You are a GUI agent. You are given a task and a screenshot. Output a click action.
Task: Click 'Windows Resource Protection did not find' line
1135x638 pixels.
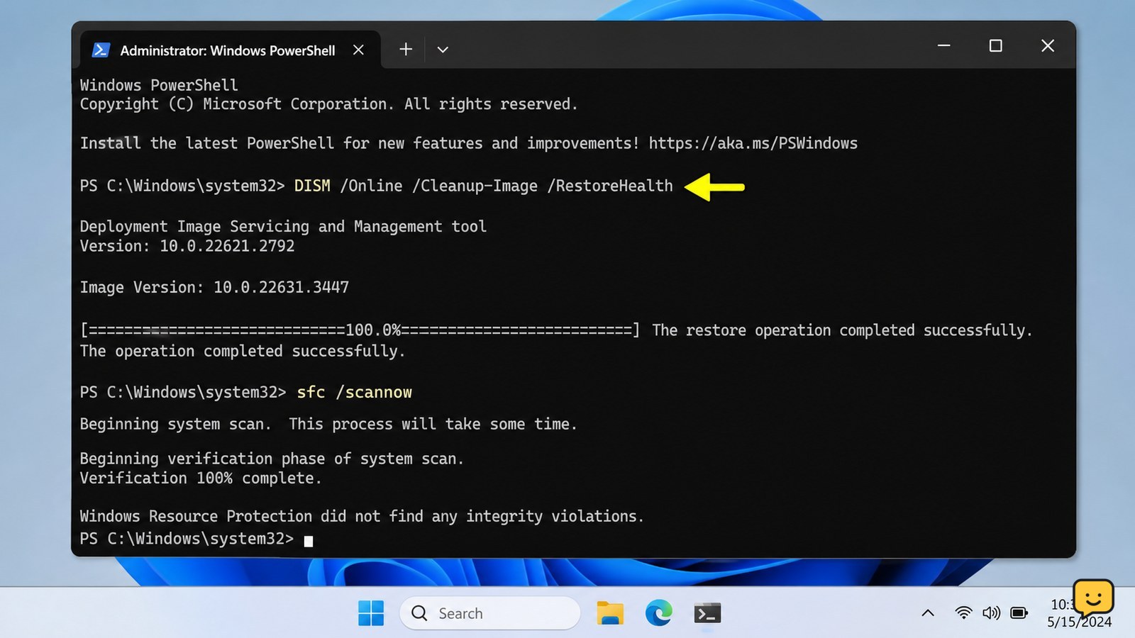pos(361,516)
